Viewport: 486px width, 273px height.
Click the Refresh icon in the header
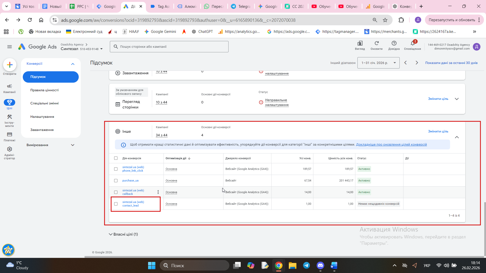point(376,43)
